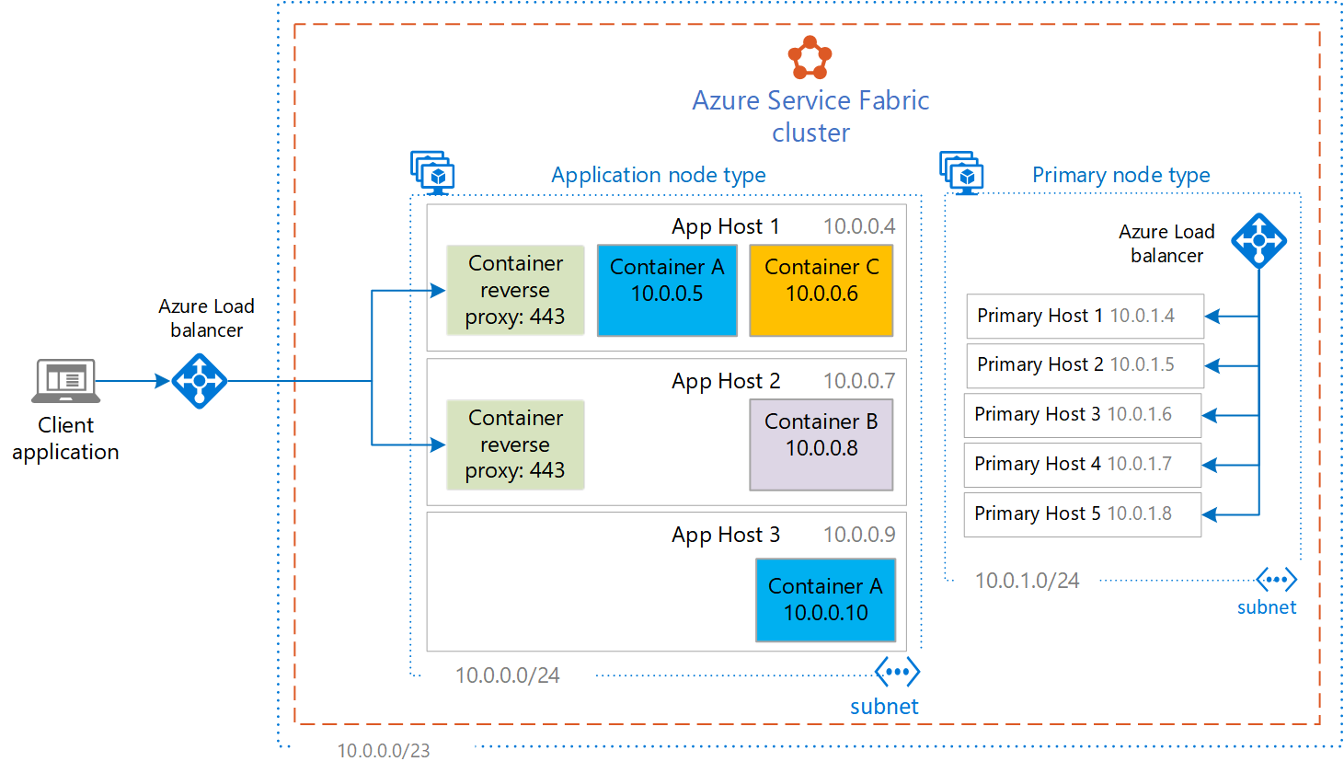
Task: Select the Azure Load balancer icon in Primary node type
Action: tap(1258, 241)
